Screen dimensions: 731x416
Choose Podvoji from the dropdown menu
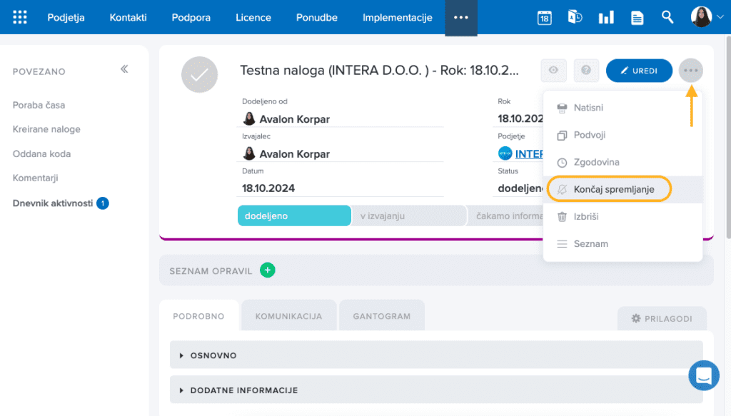coord(589,135)
